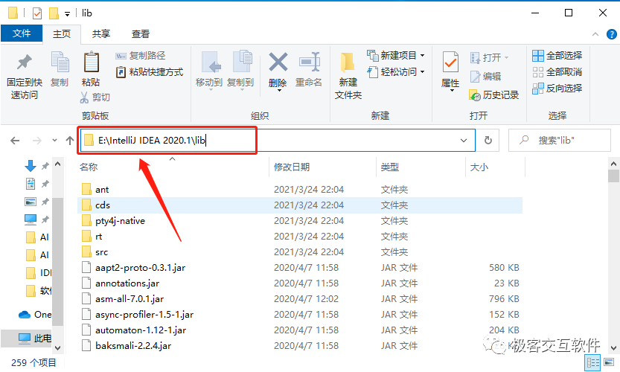Click Documents icon in navigation pane
Viewport: 620px width, 372px height.
click(30, 184)
